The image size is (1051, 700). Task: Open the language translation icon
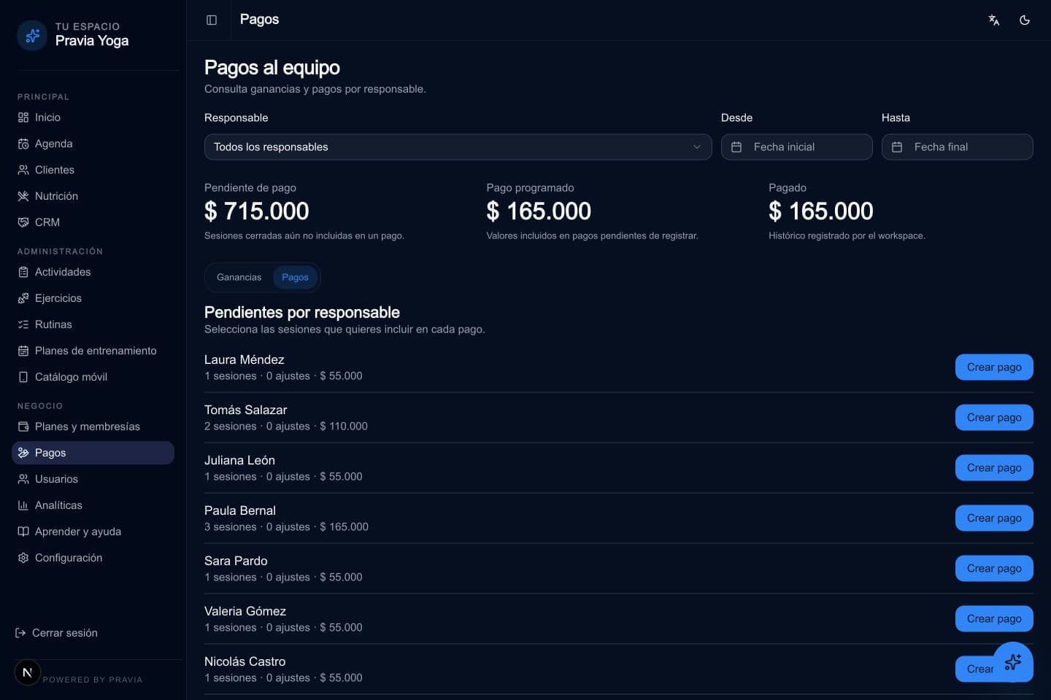click(994, 20)
